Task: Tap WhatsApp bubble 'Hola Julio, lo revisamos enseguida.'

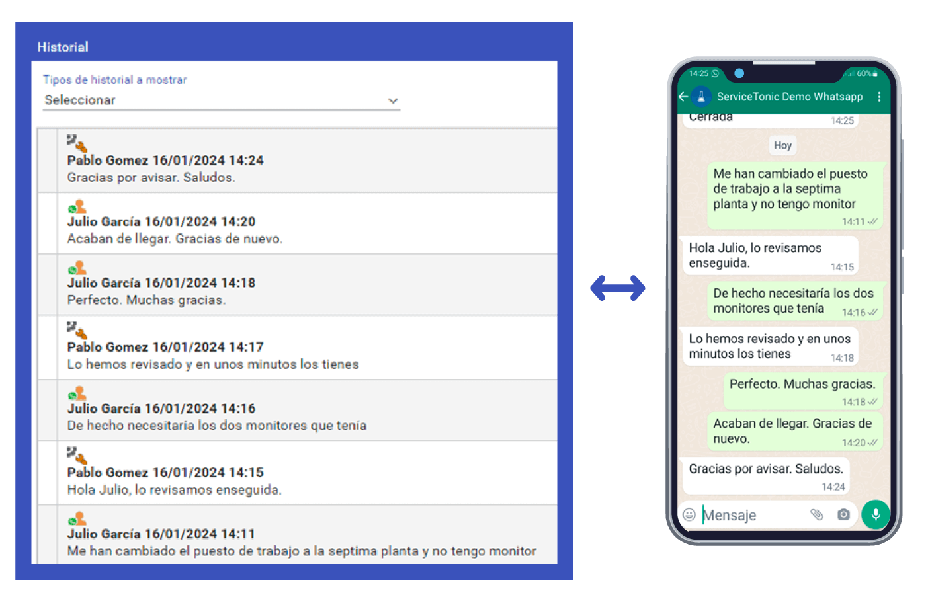Action: click(771, 255)
